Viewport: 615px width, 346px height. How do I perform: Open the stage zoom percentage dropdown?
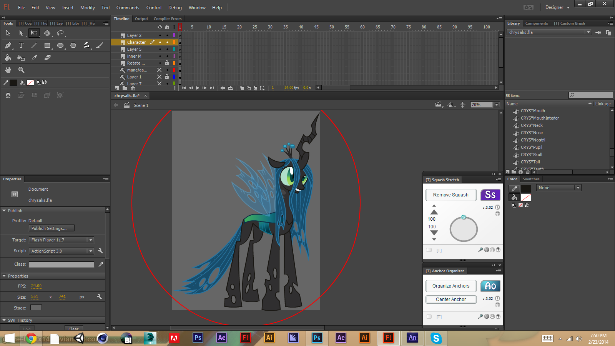tap(497, 105)
